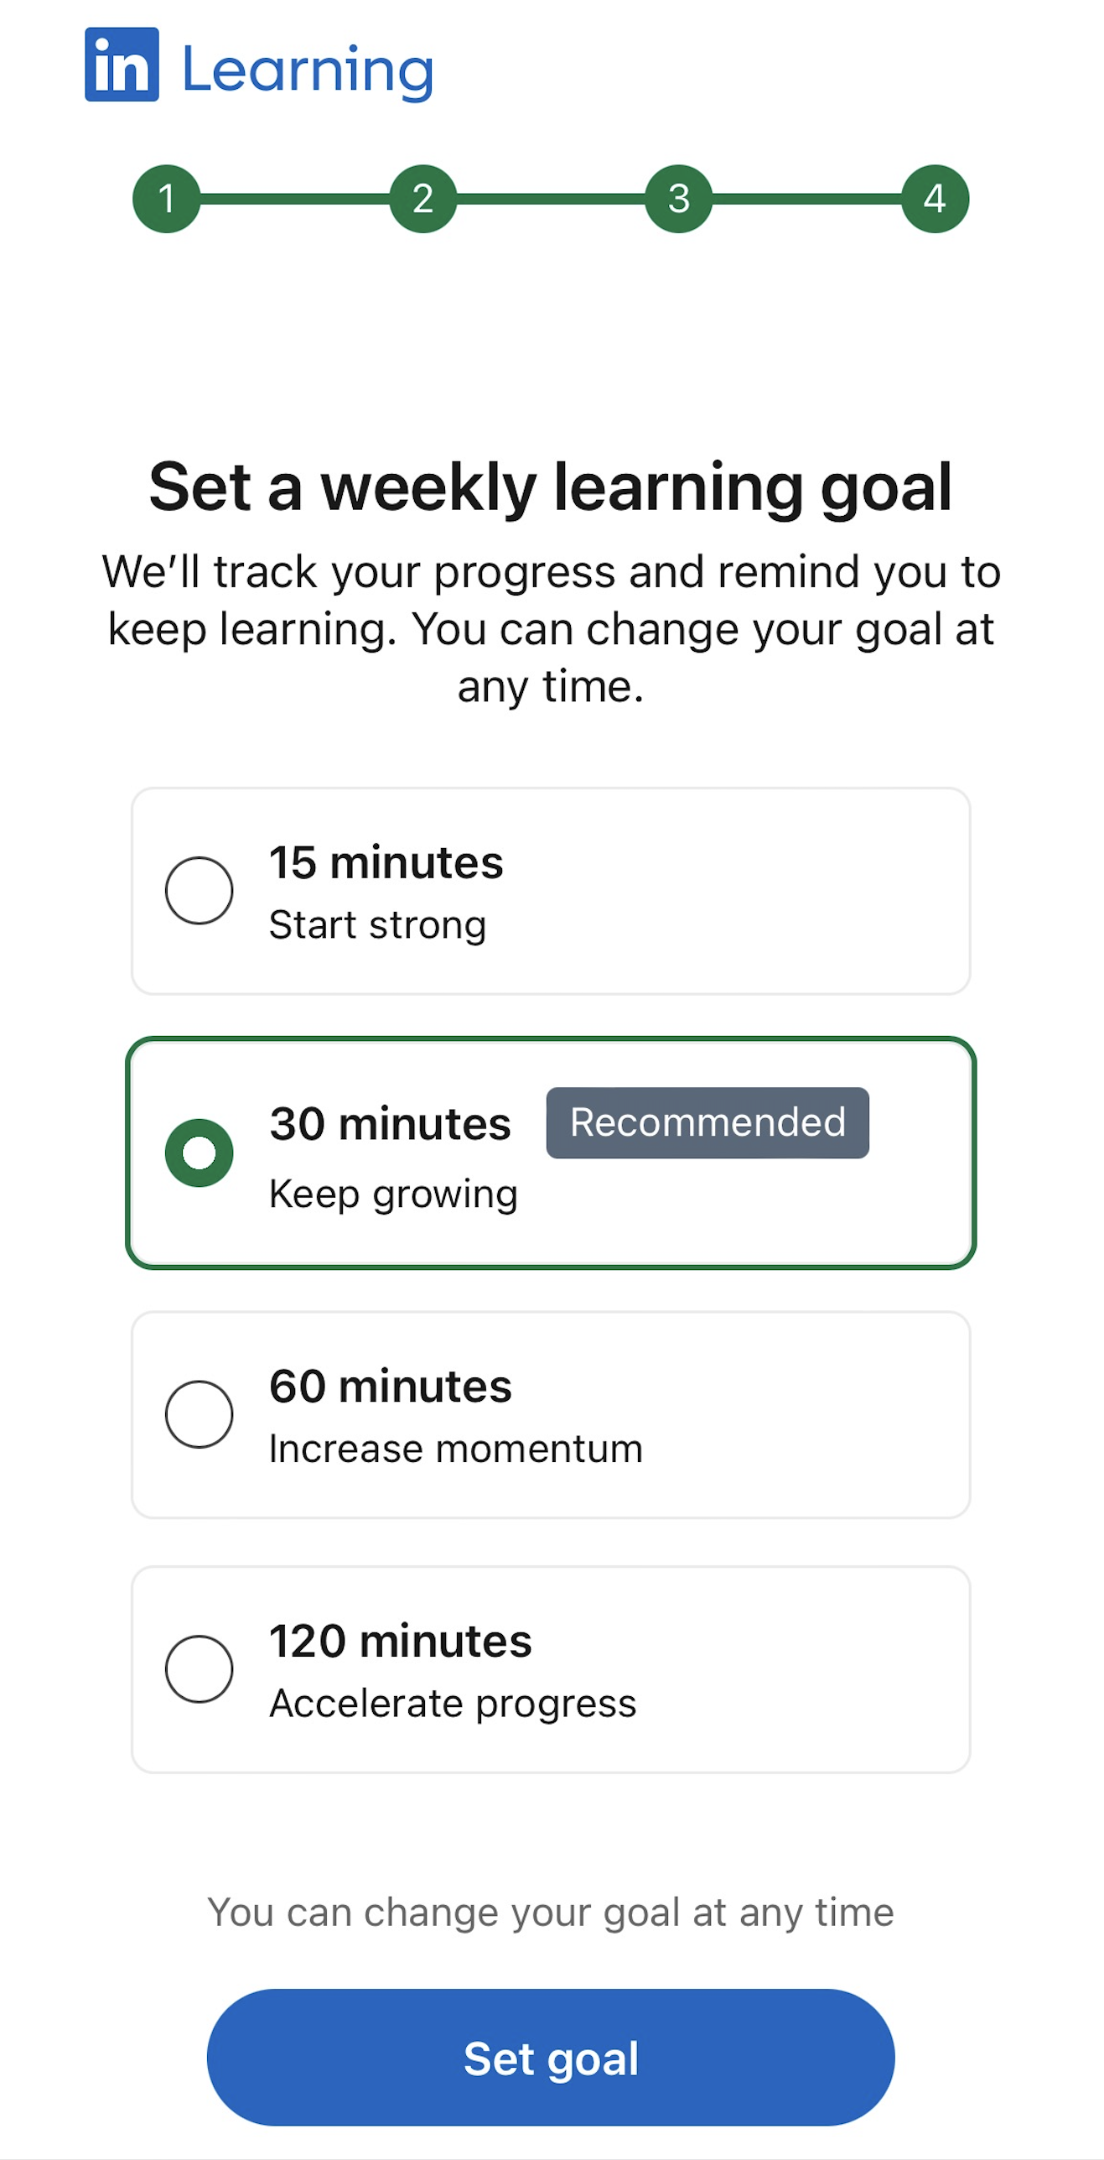Screen dimensions: 1104x2160
Task: Select the 15 minutes radio button
Action: tap(200, 890)
